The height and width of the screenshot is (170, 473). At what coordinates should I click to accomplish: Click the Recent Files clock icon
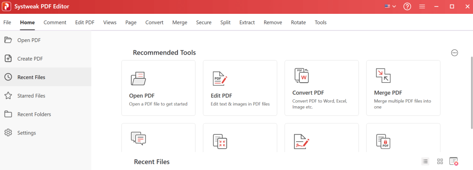[8, 77]
